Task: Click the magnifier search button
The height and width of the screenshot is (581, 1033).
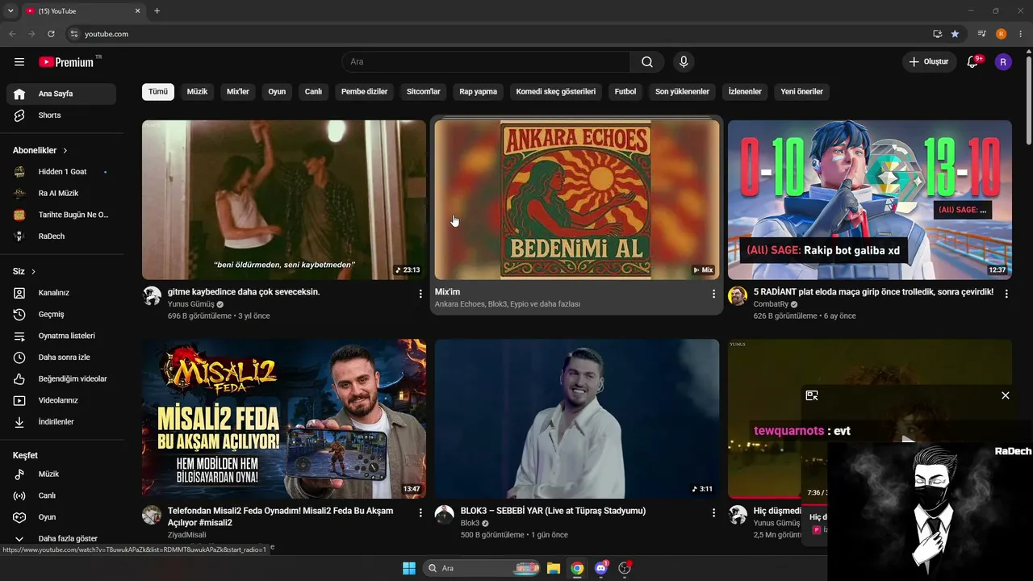Action: tap(647, 62)
